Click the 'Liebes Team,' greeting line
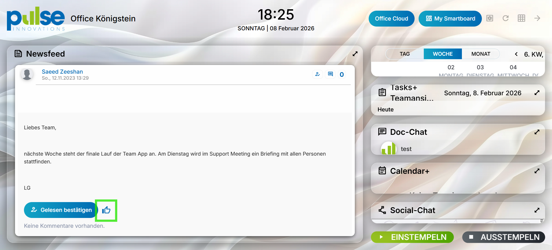Image resolution: width=552 pixels, height=250 pixels. point(40,128)
